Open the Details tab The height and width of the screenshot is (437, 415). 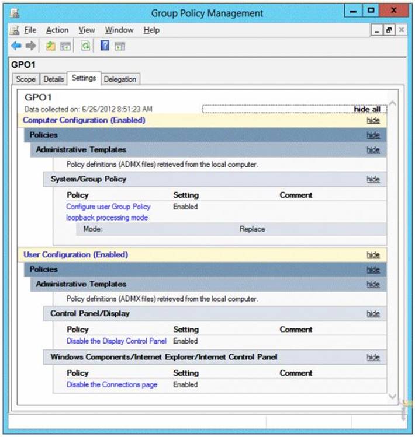[x=53, y=79]
